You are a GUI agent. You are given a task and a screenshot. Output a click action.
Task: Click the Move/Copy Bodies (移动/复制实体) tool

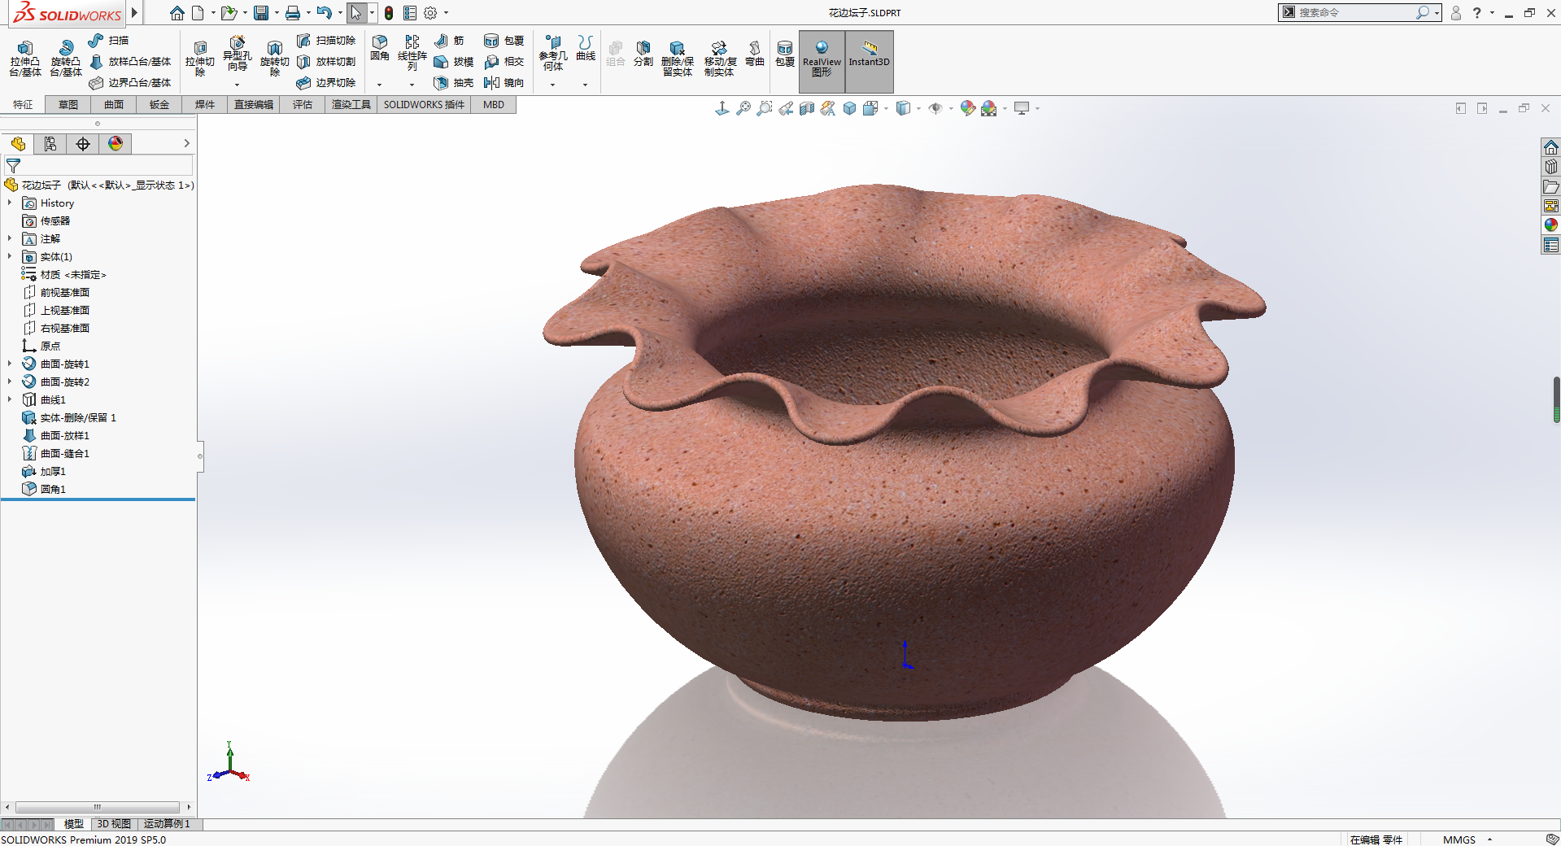(720, 59)
